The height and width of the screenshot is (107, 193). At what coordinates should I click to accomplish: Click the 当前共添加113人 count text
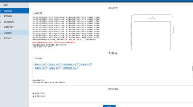(x=39, y=80)
